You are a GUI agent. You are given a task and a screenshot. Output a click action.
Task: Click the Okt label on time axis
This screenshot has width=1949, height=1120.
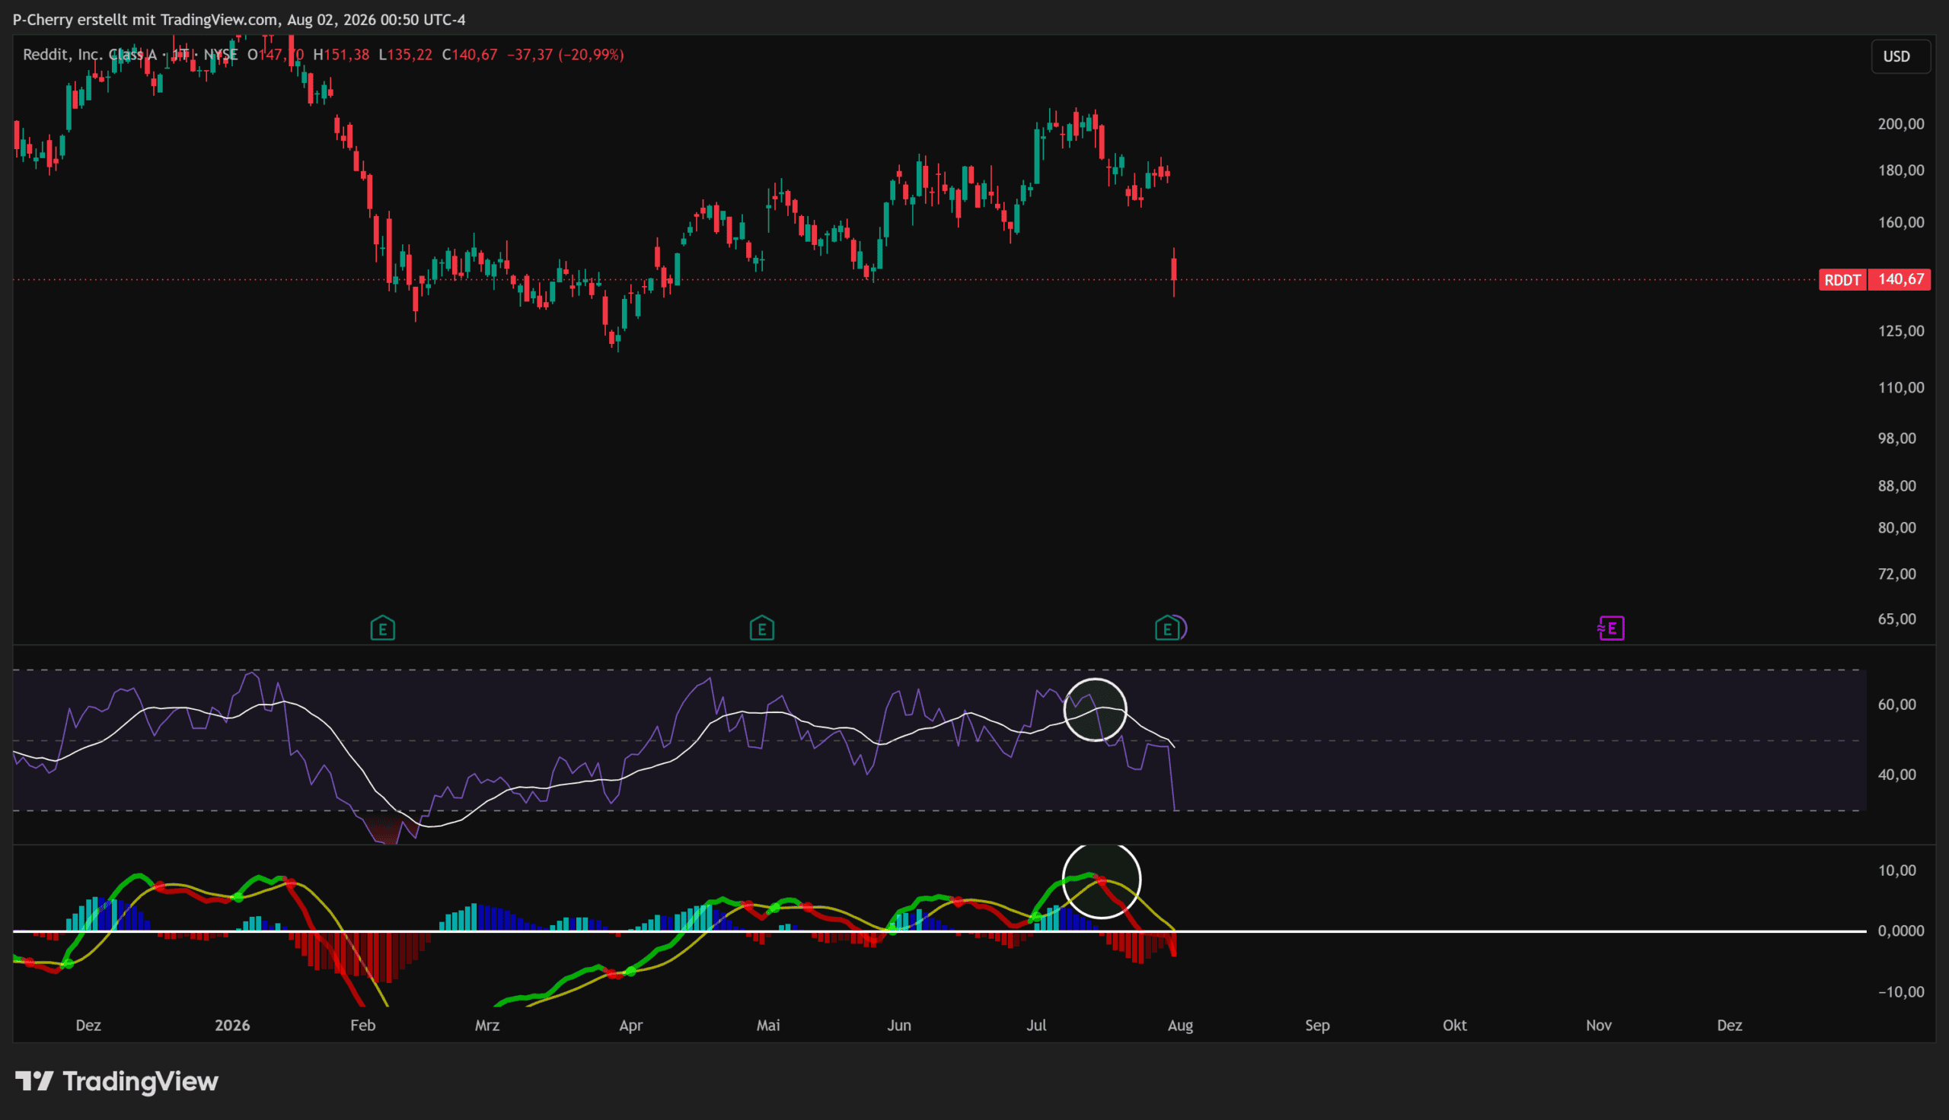tap(1454, 1026)
